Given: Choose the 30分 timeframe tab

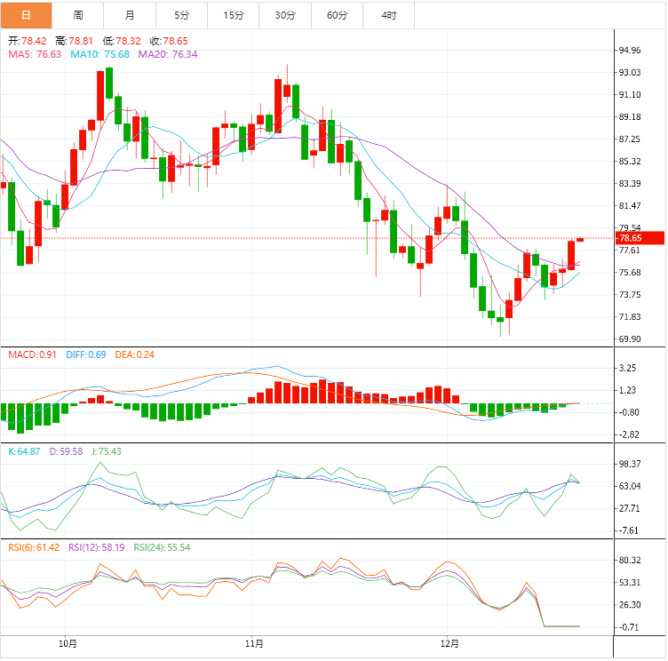Looking at the screenshot, I should (x=286, y=15).
